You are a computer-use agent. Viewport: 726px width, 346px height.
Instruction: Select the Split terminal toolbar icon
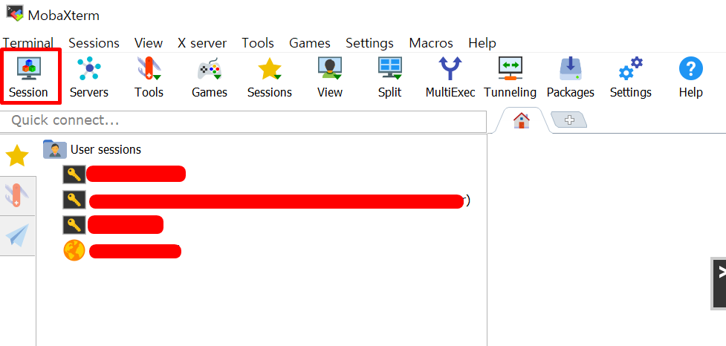390,76
